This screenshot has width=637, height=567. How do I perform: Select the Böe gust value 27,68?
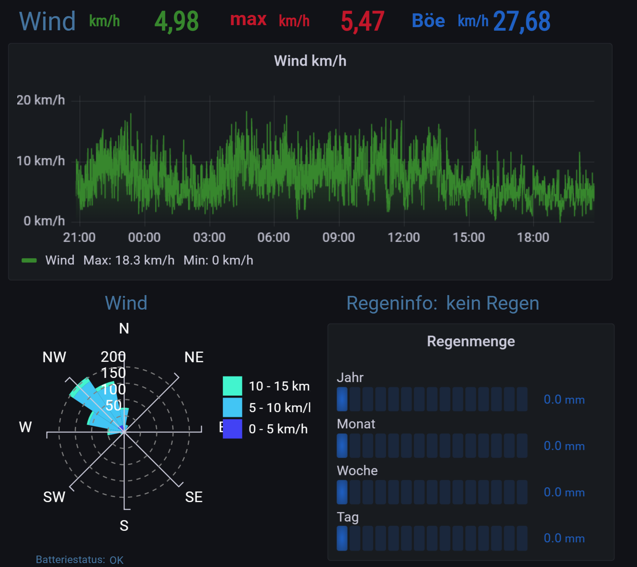click(522, 21)
